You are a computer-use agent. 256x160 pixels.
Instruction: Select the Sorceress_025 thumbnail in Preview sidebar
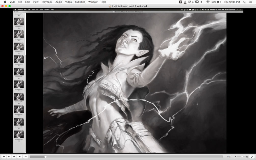coord(19,134)
